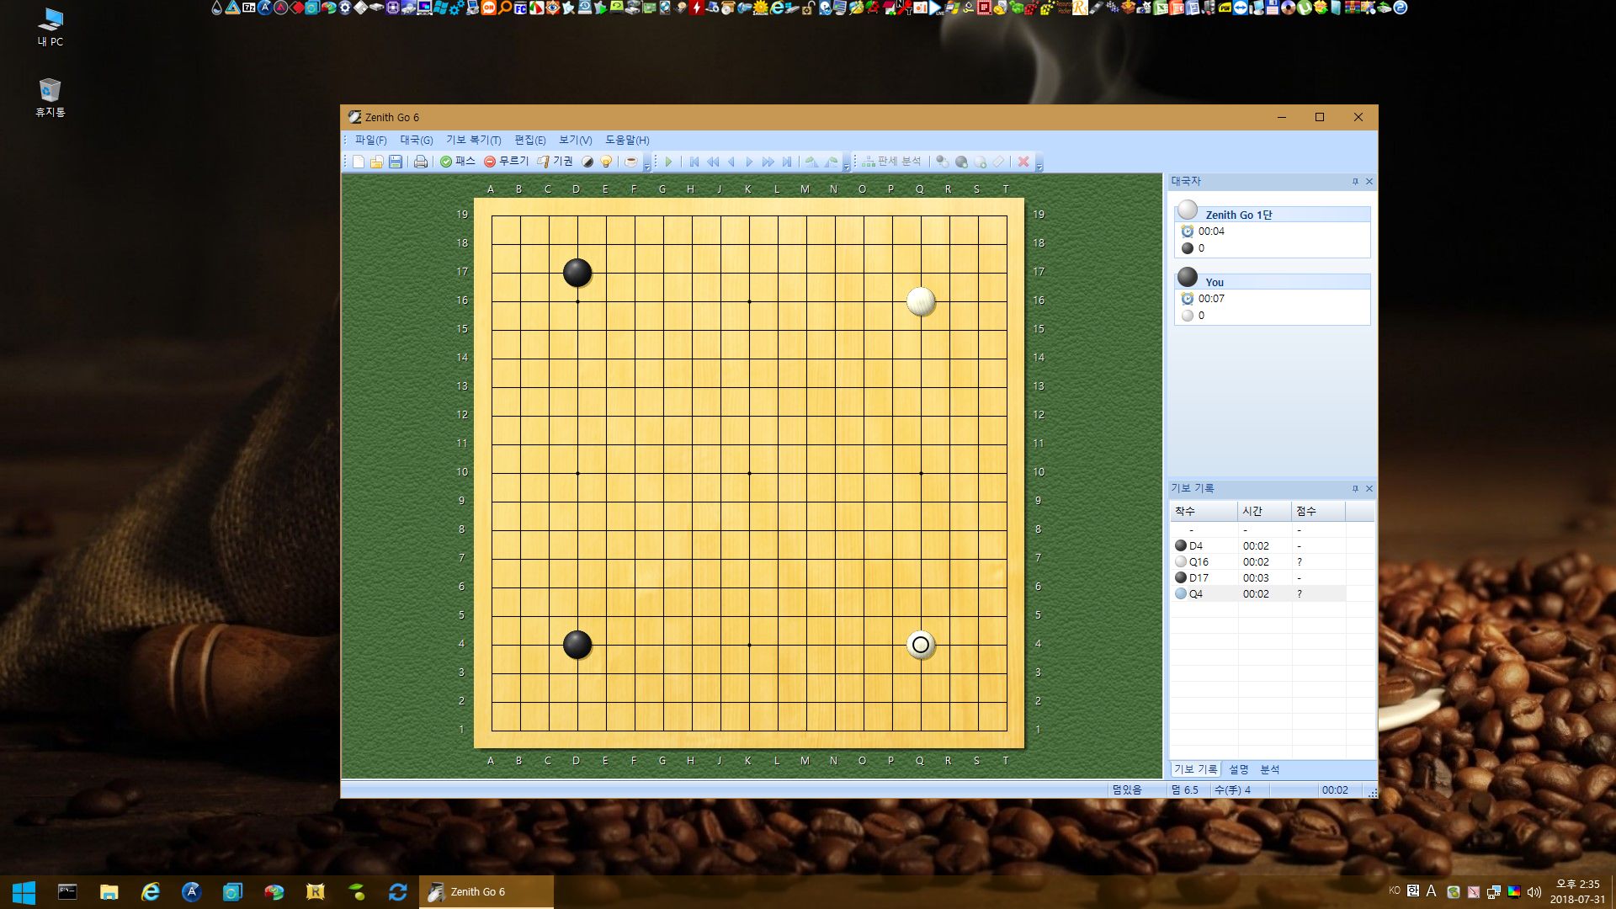Screen dimensions: 1616x909
Task: Open the 기보 복기(T) menu
Action: pyautogui.click(x=473, y=140)
